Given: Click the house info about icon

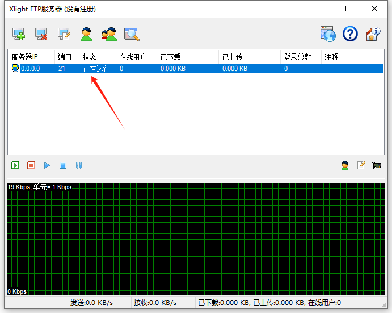Looking at the screenshot, I should [373, 34].
